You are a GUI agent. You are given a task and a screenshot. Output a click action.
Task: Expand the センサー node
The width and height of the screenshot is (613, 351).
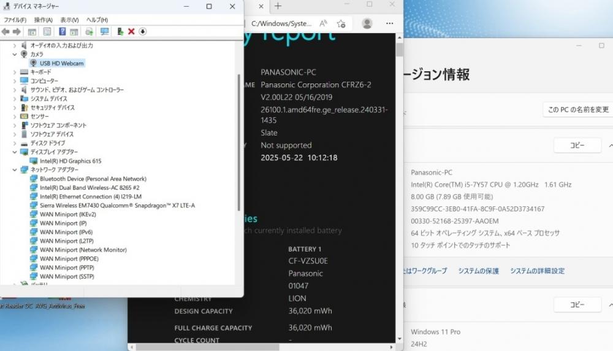(15, 117)
